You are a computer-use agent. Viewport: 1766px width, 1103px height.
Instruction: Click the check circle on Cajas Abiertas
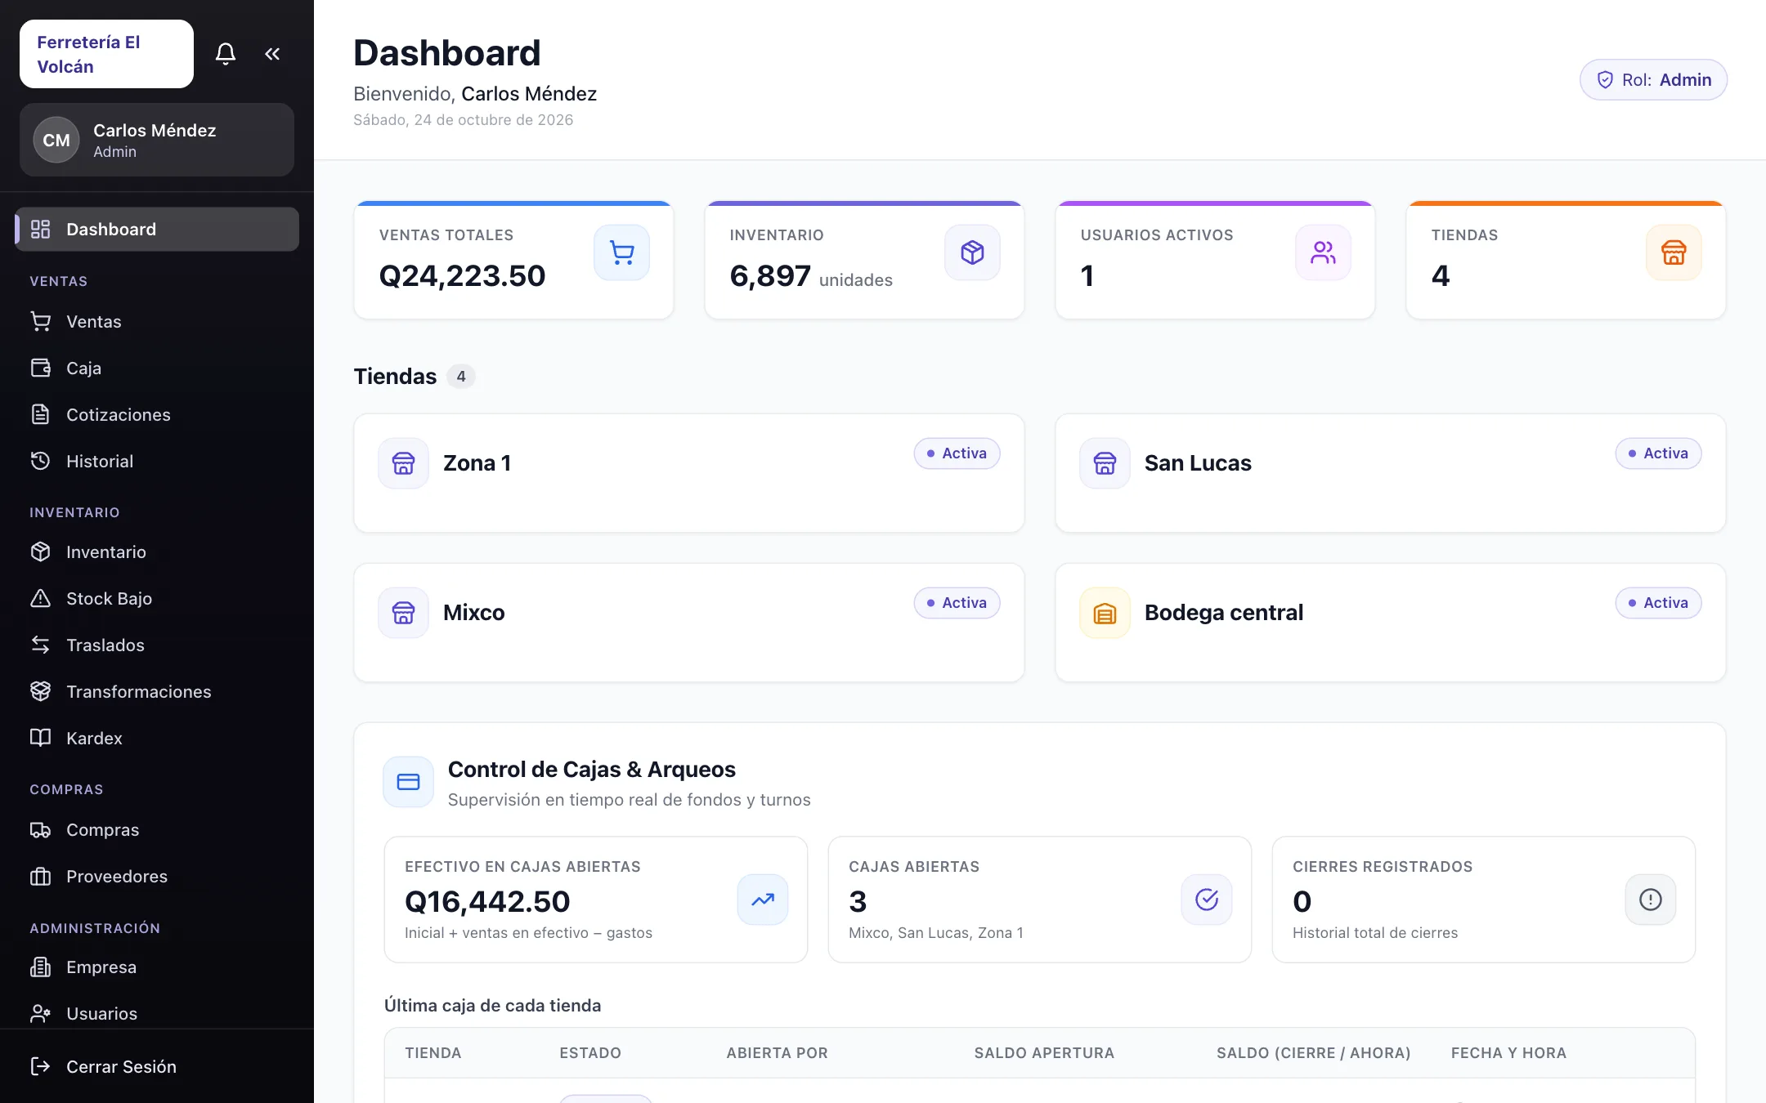pos(1207,900)
